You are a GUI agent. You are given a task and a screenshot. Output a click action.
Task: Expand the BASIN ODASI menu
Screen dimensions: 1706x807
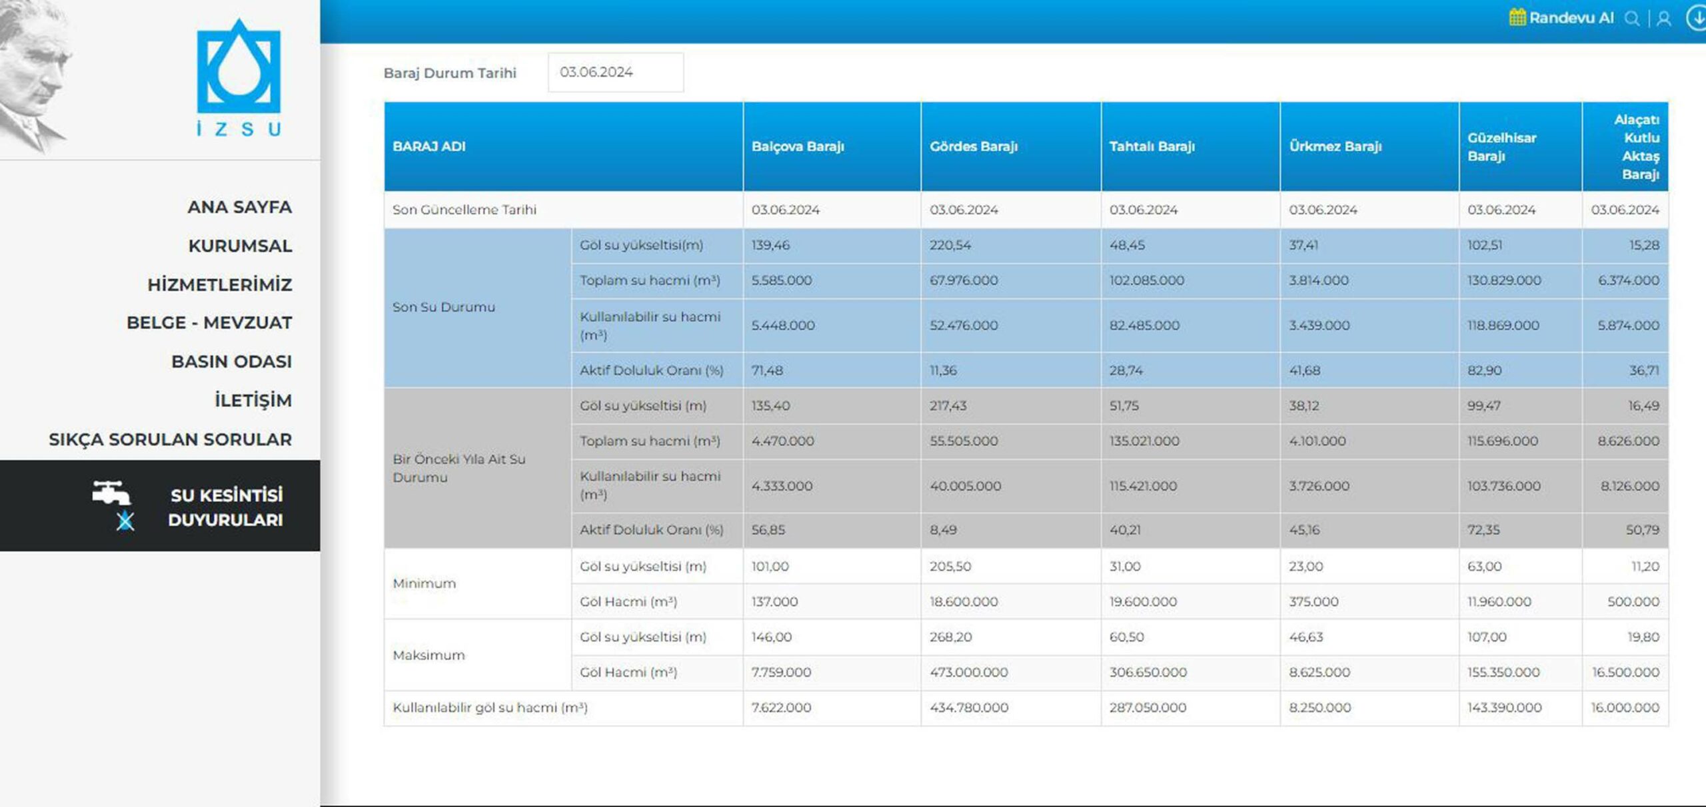tap(231, 362)
